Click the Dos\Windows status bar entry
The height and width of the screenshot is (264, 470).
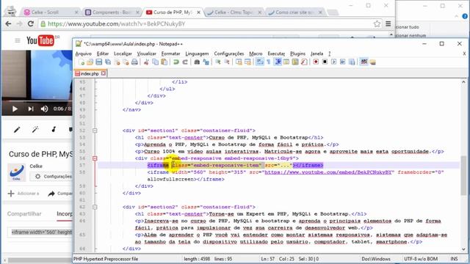pos(376,259)
